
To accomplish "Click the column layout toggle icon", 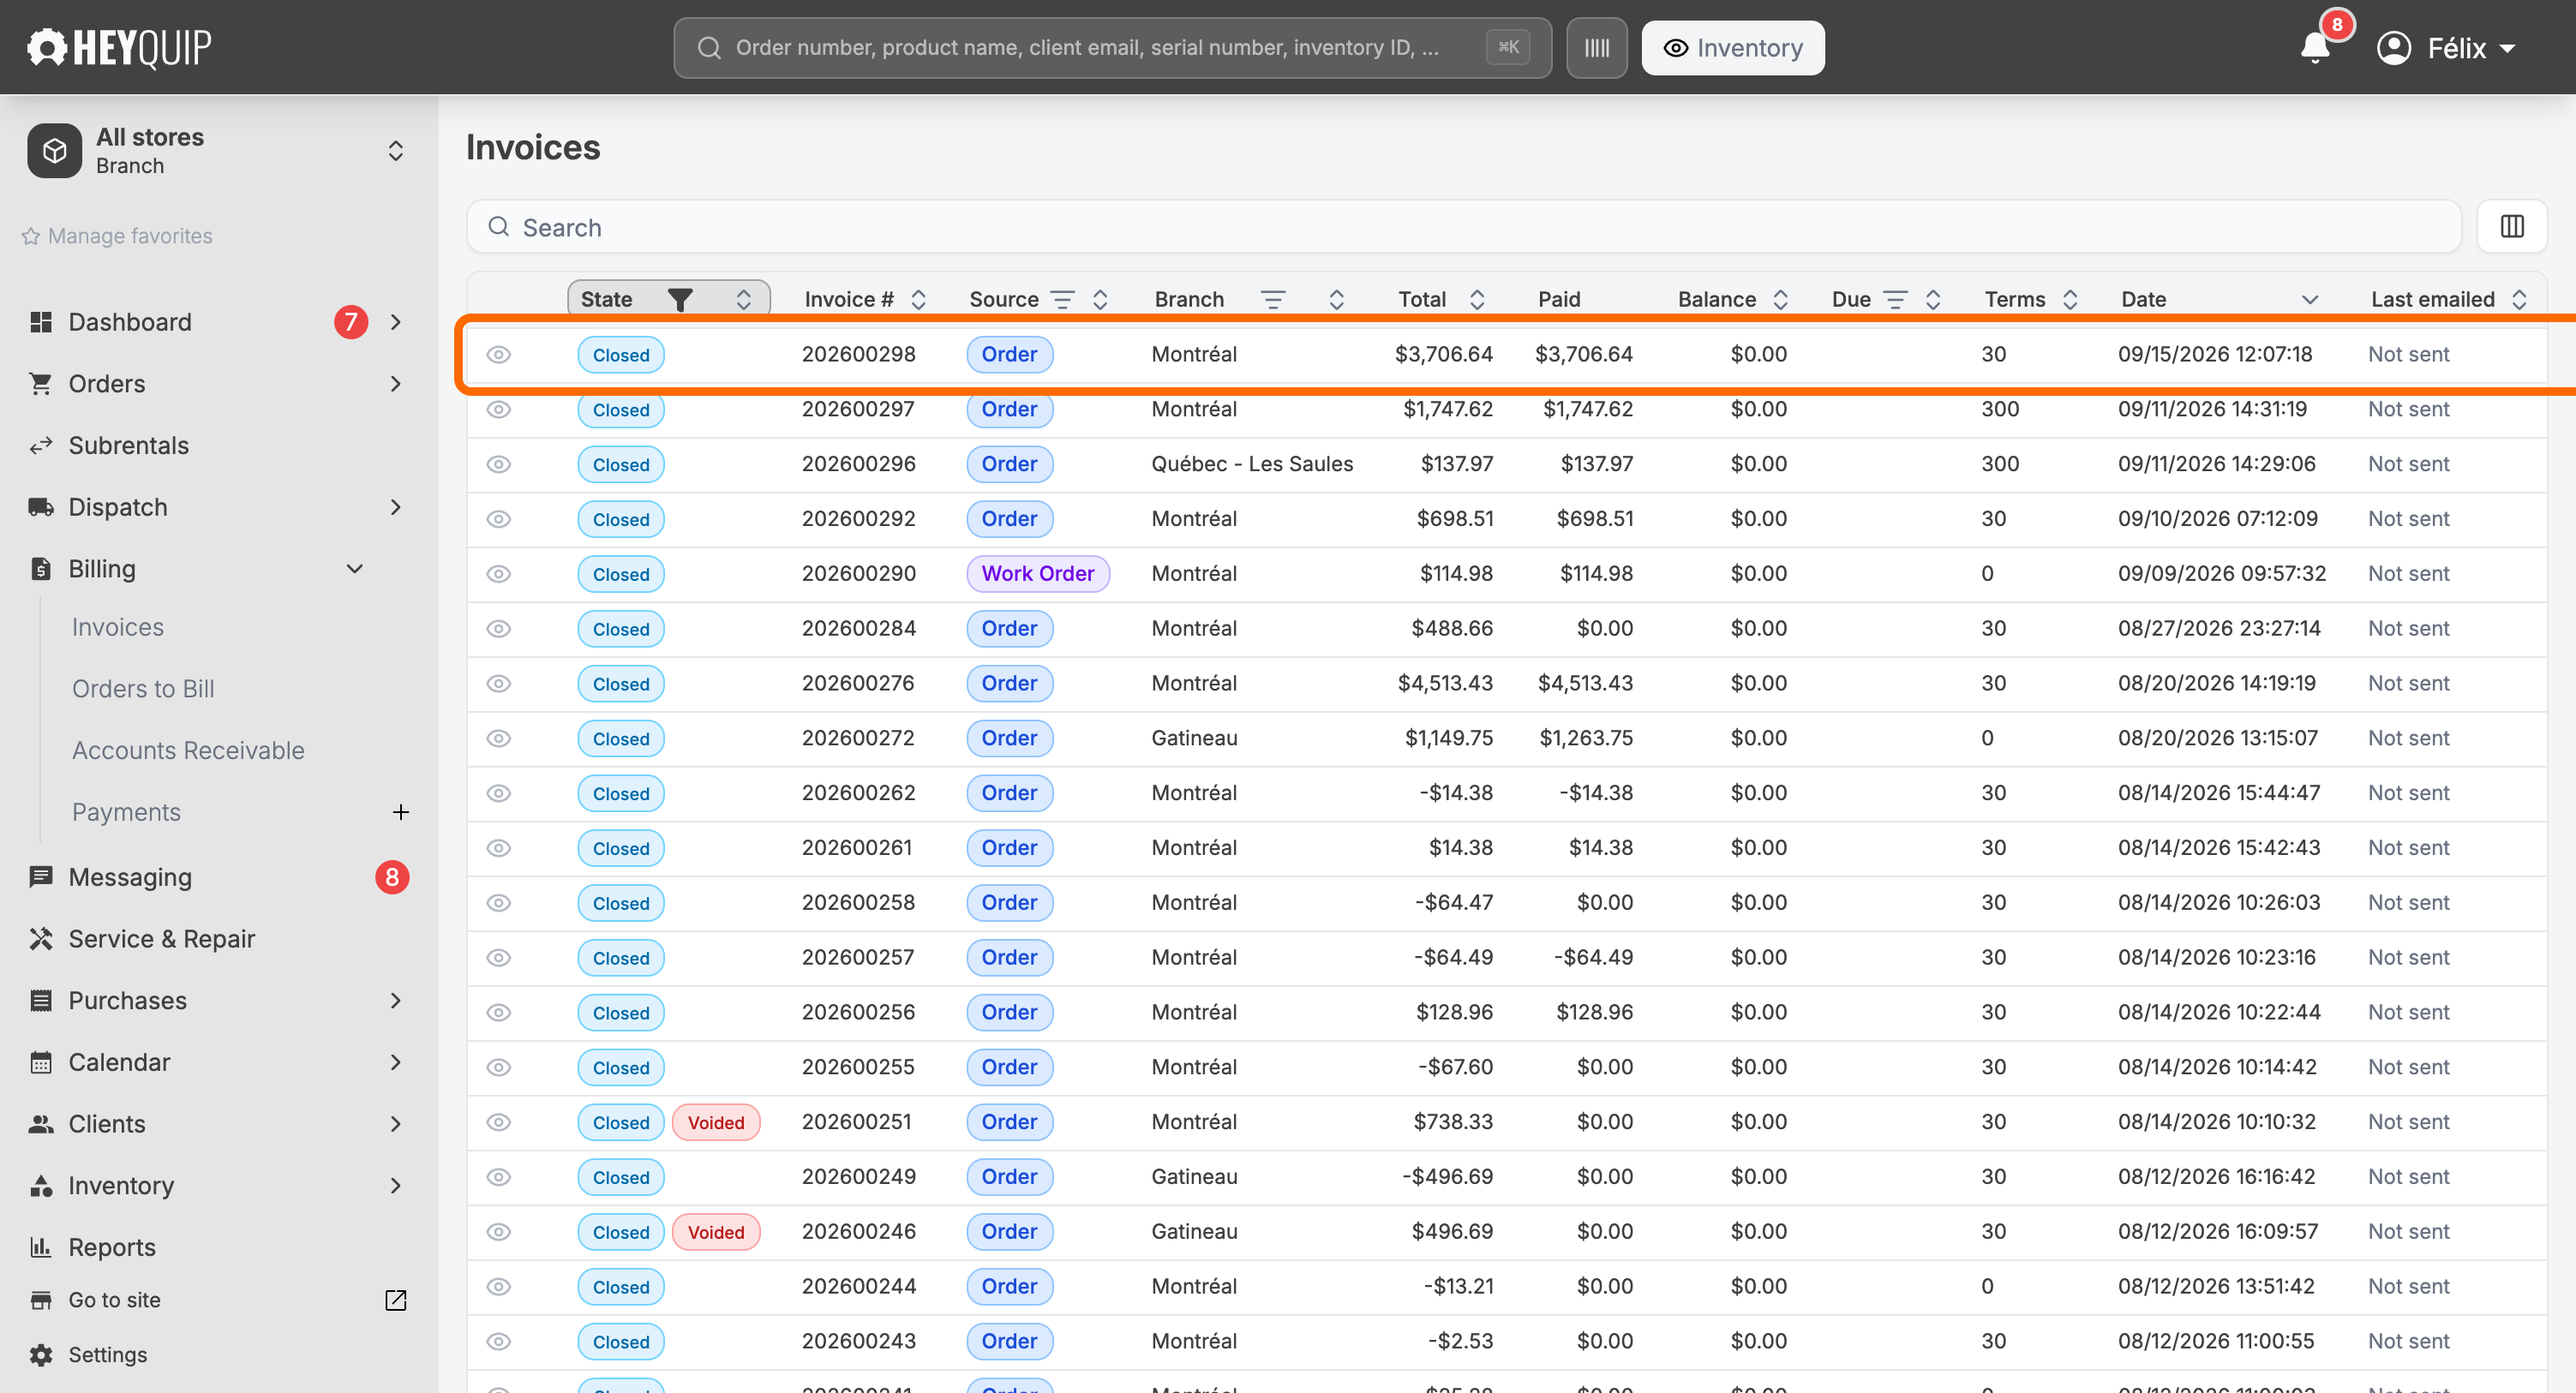I will 2512,227.
